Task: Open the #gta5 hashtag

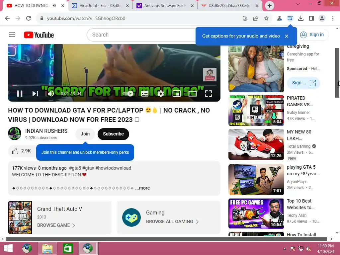Action: point(75,168)
